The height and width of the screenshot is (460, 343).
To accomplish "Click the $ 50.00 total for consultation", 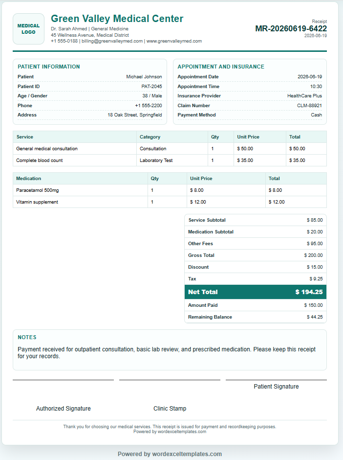I will point(306,149).
